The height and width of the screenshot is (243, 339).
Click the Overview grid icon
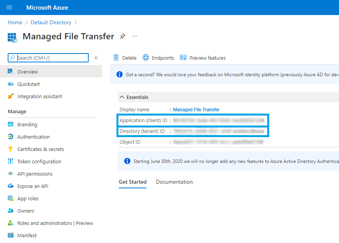[10, 71]
